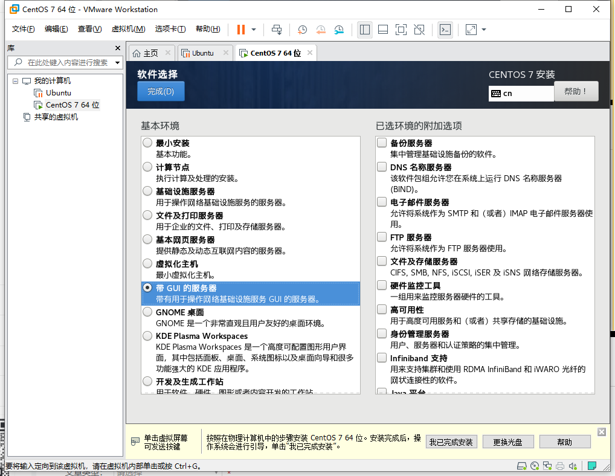Click the Send Ctrl+Alt+Del toolbar icon
The width and height of the screenshot is (615, 476).
[277, 30]
